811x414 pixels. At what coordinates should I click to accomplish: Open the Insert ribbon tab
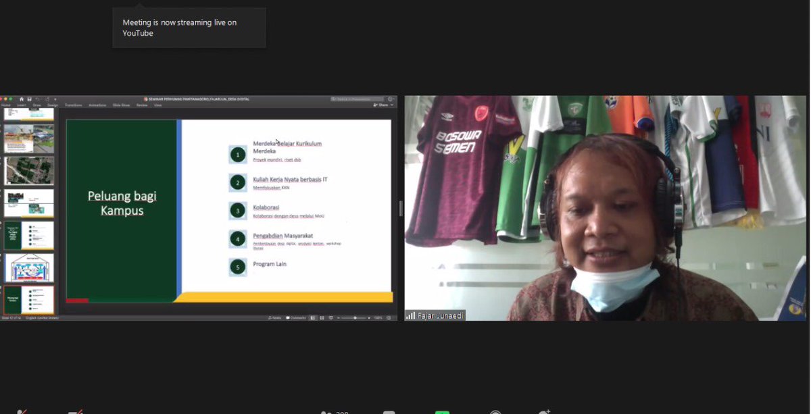click(x=22, y=105)
